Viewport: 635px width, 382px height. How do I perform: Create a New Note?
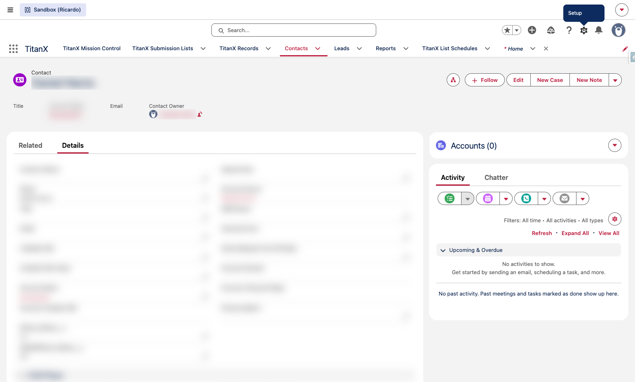click(589, 80)
